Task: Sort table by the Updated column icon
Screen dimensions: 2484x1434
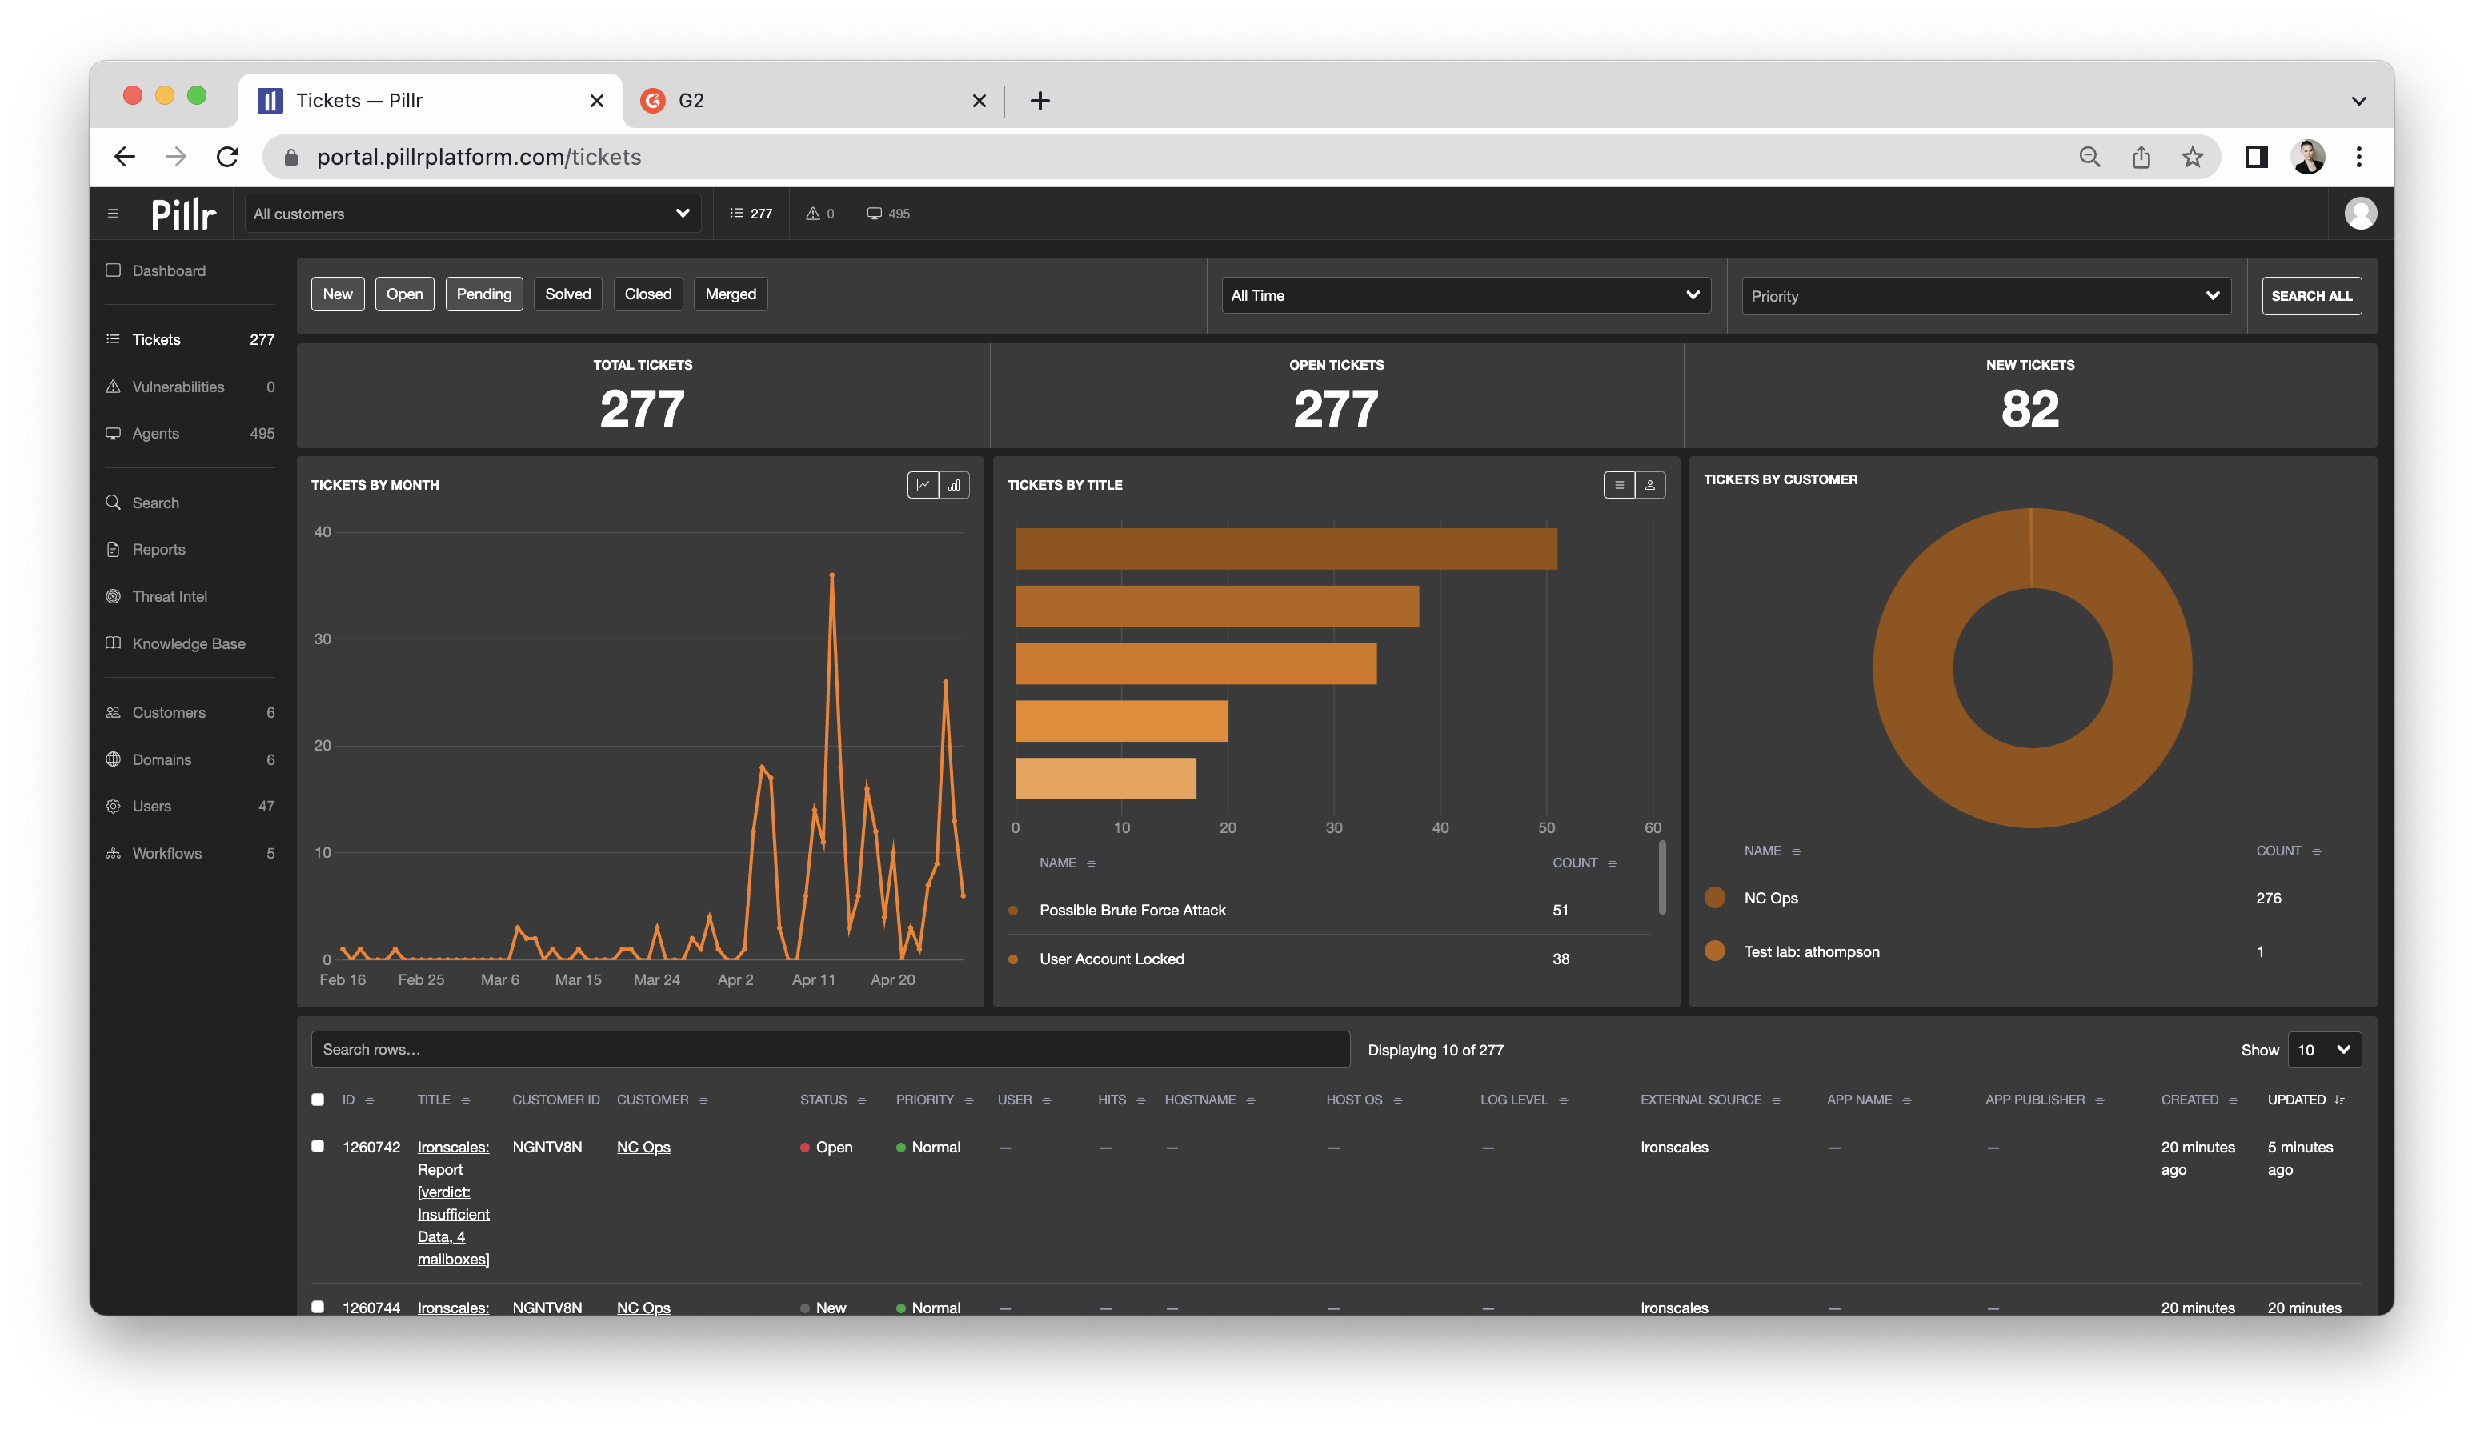Action: point(2340,1100)
